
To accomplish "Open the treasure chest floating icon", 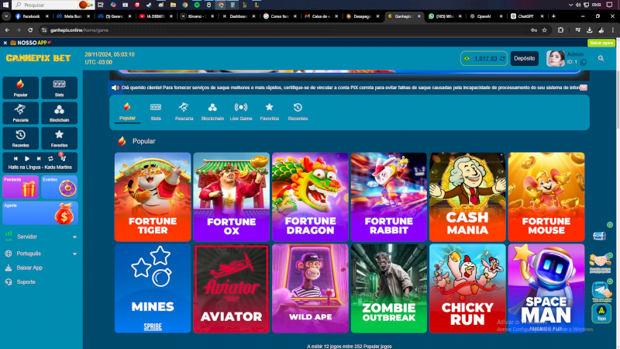I will click(x=599, y=236).
